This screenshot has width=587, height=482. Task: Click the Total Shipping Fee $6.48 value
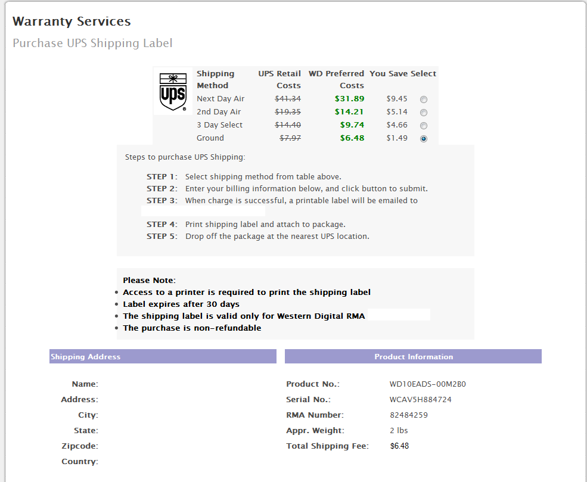(399, 446)
